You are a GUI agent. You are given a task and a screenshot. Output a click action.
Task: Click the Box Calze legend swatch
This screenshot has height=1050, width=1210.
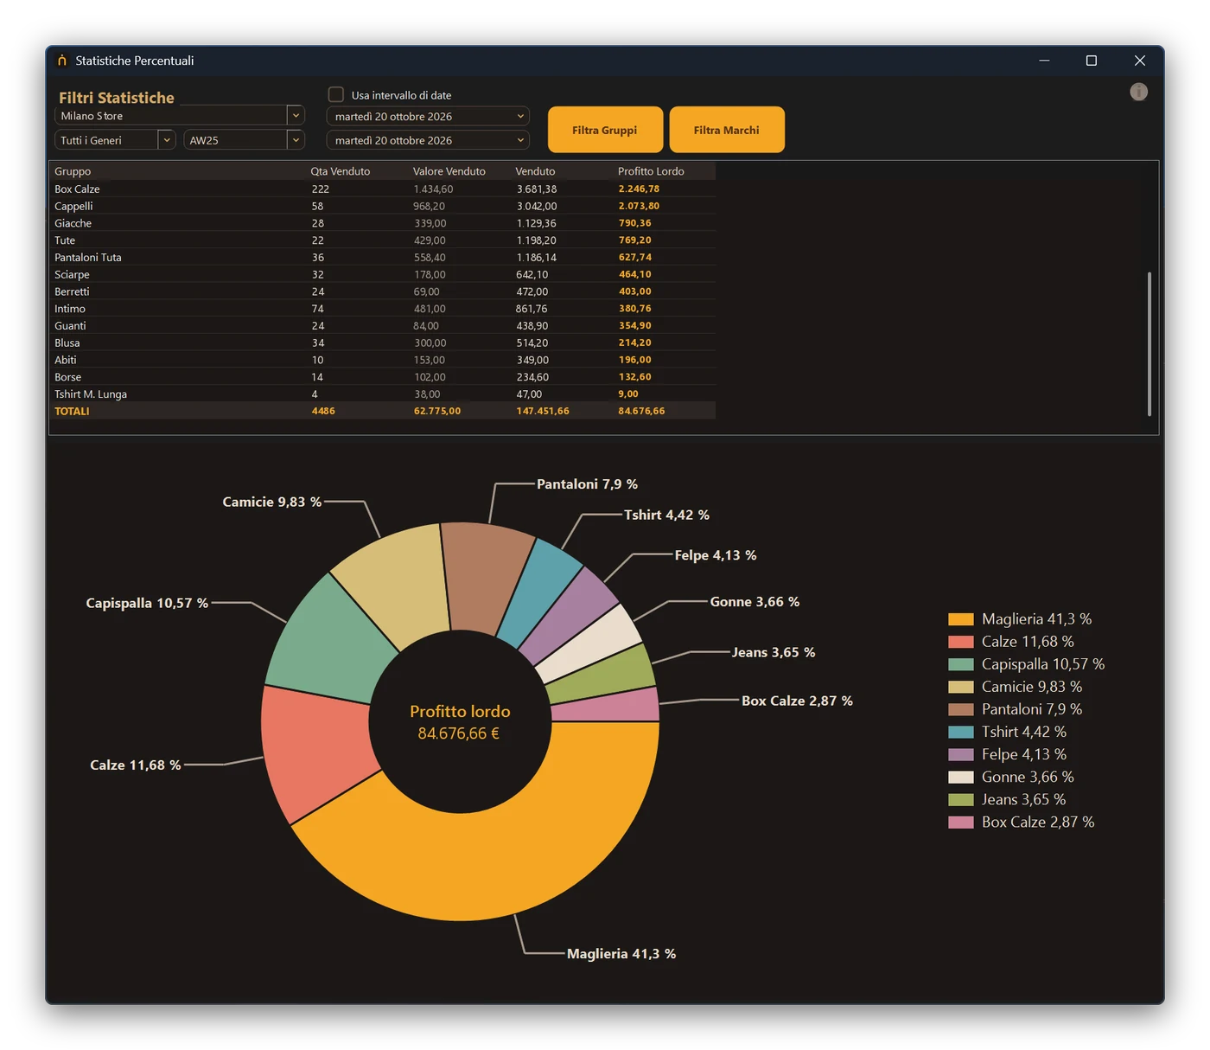961,822
